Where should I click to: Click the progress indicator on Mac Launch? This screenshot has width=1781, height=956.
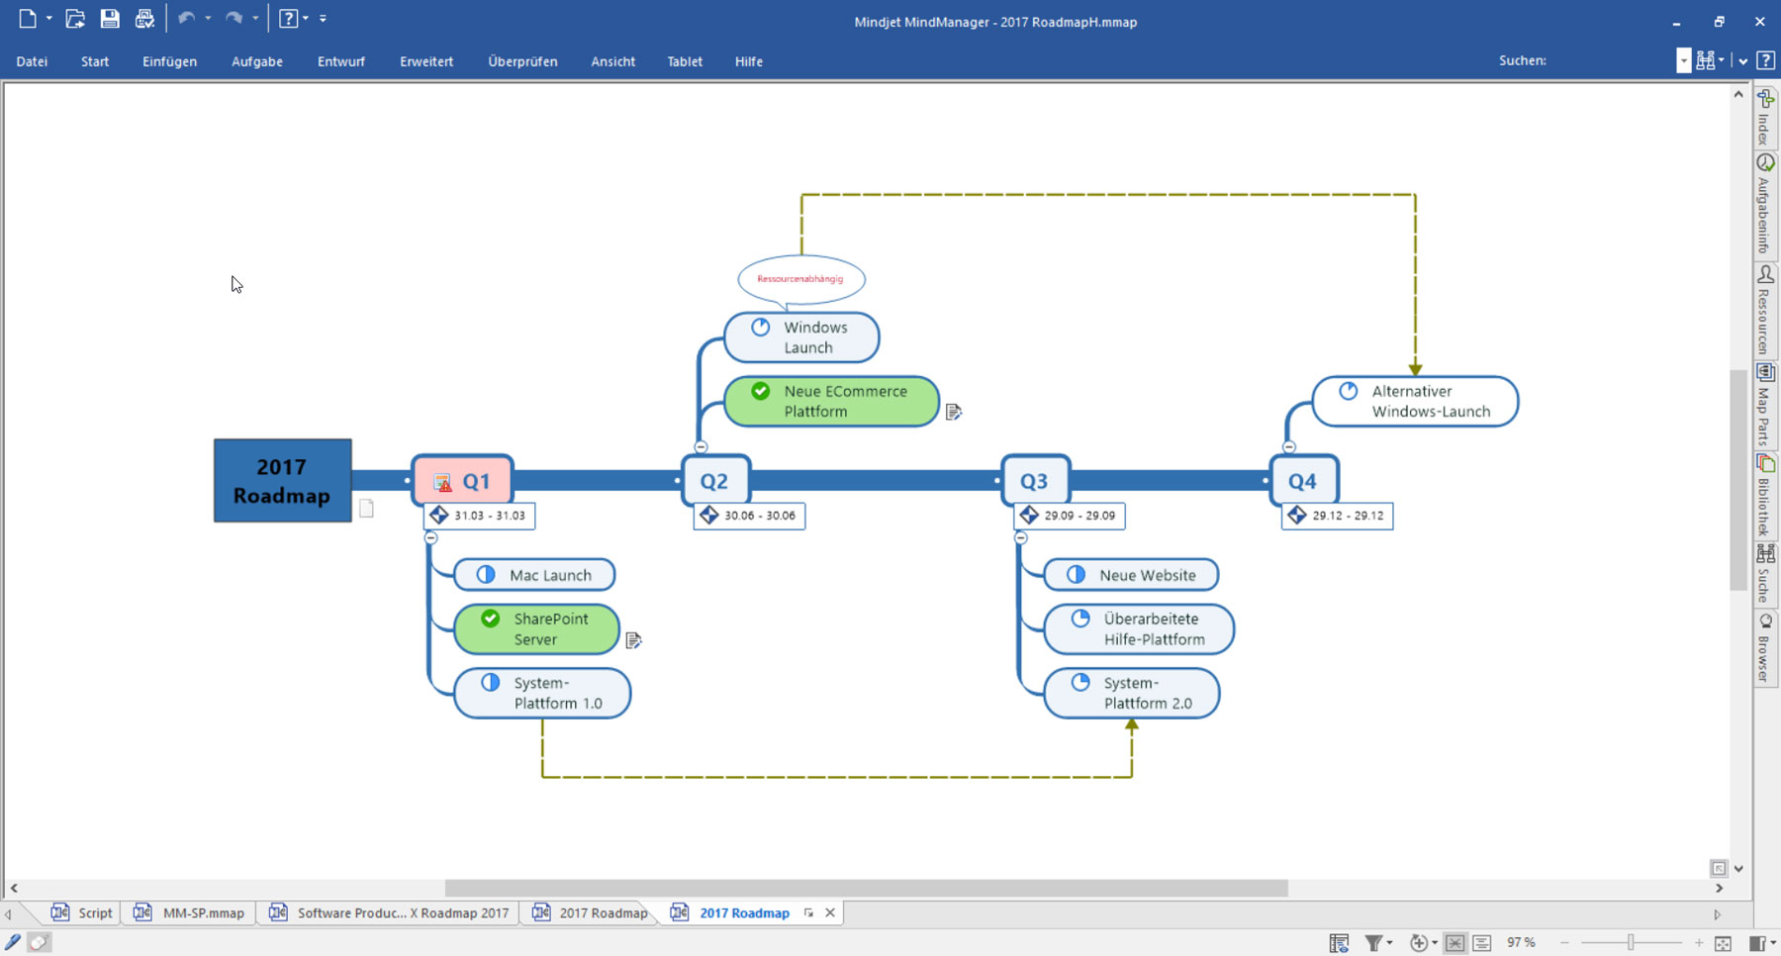484,574
